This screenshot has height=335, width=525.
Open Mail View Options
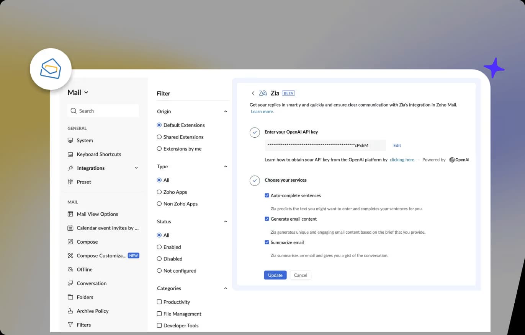(97, 214)
